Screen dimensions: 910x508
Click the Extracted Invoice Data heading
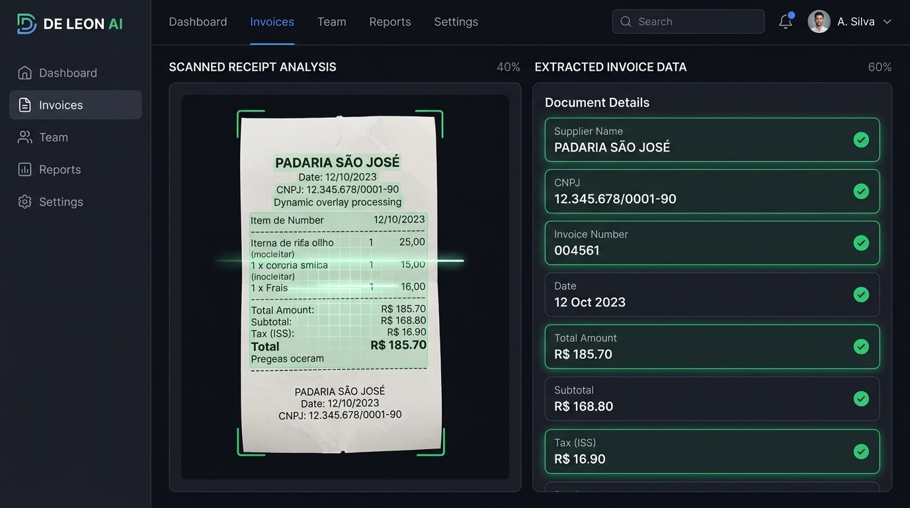pos(610,67)
